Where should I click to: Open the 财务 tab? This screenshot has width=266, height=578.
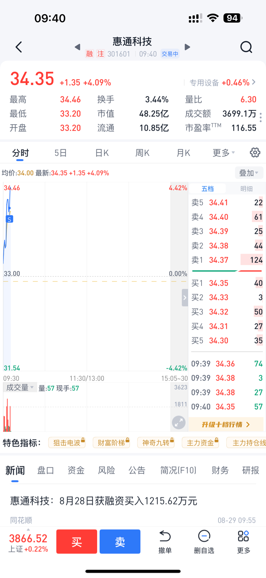coord(220,470)
